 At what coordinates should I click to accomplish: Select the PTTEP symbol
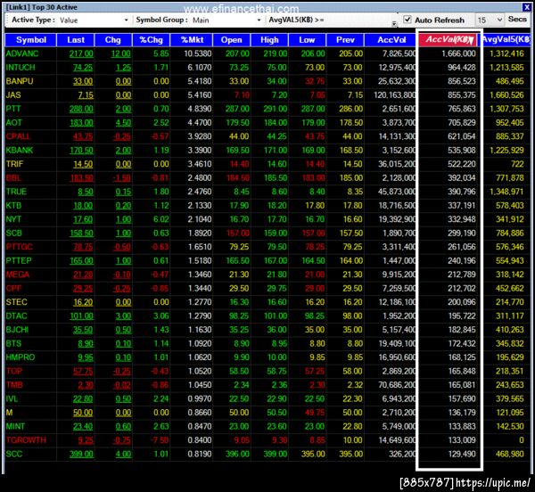[x=19, y=260]
